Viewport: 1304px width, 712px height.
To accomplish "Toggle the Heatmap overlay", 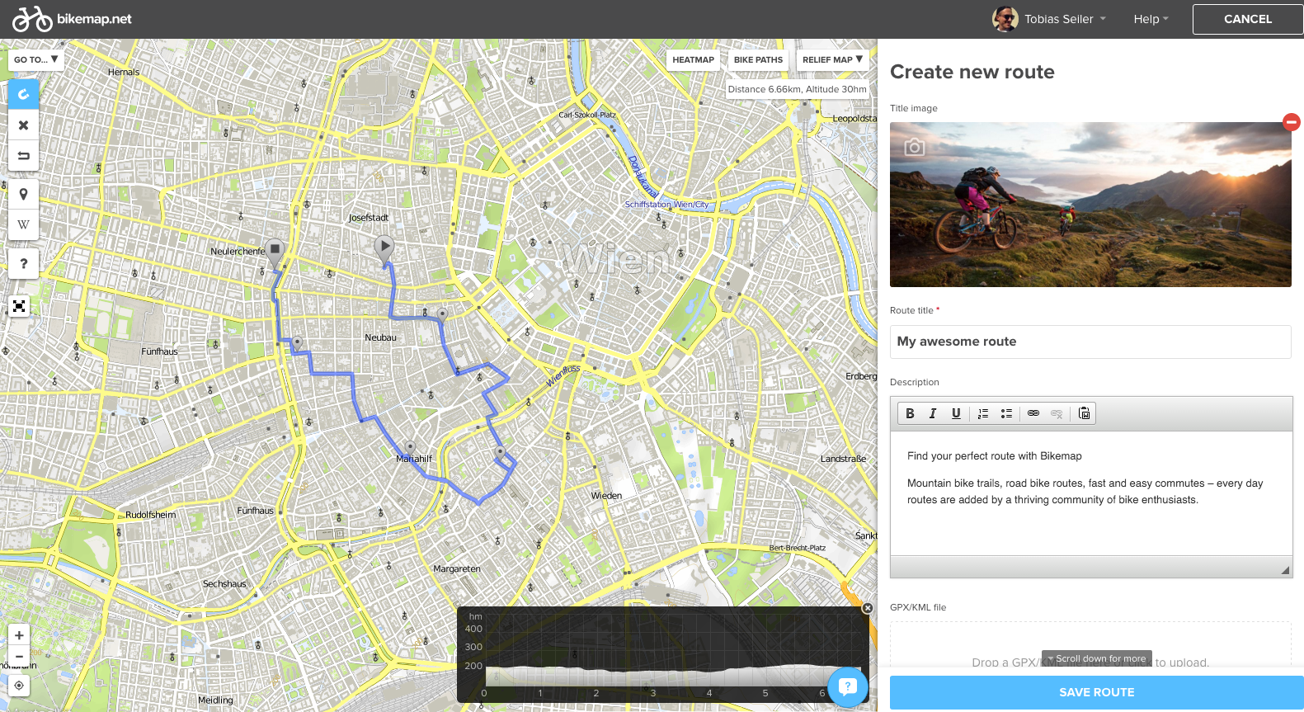I will pos(693,59).
